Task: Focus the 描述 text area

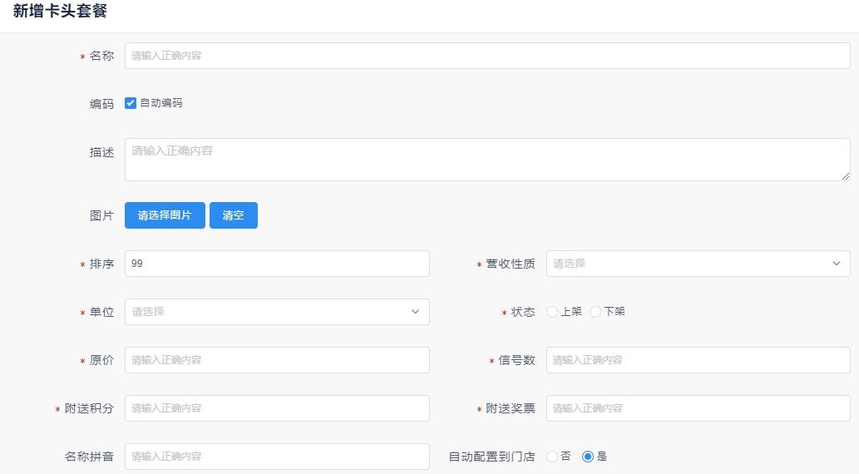Action: 487,160
